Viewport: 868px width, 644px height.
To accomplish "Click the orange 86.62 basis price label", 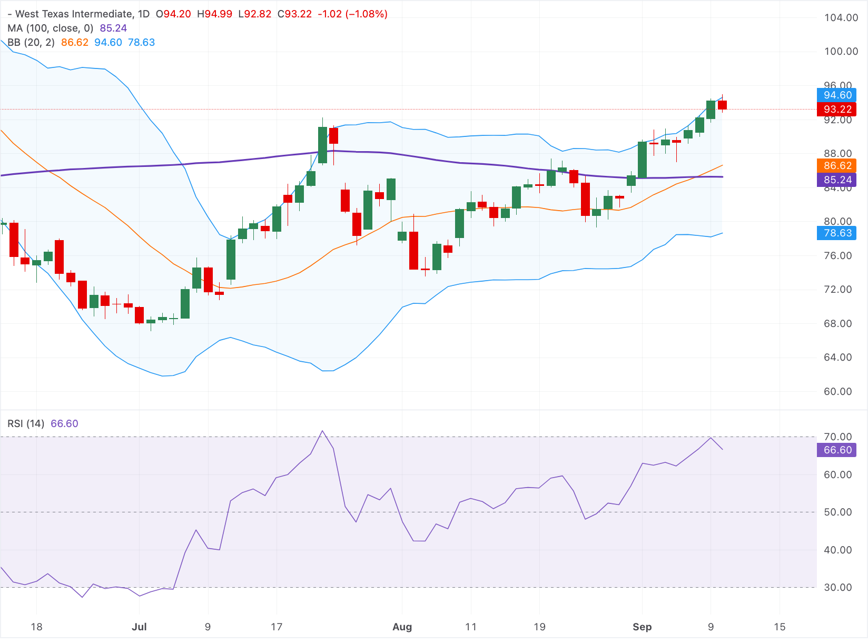I will coord(837,166).
